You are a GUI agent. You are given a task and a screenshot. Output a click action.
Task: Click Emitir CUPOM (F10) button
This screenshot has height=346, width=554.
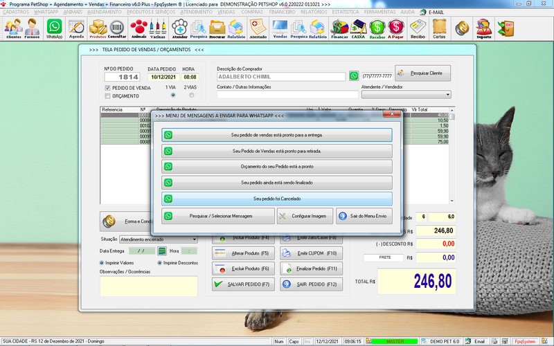click(311, 253)
